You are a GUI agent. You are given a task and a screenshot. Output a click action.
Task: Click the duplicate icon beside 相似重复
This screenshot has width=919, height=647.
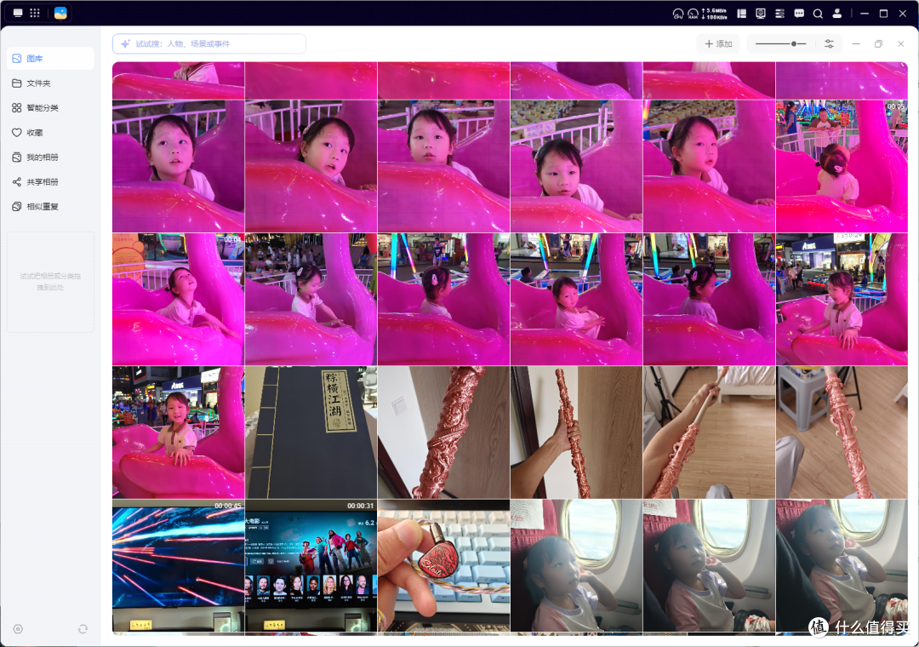pyautogui.click(x=16, y=207)
